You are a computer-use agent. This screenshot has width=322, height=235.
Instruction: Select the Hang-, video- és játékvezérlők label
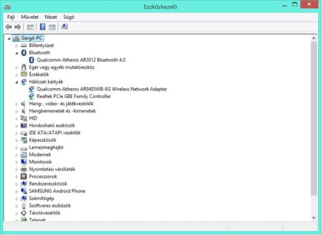pos(61,103)
